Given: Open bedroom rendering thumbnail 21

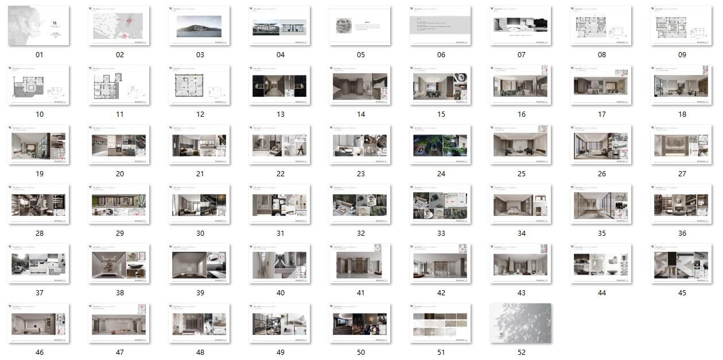Looking at the screenshot, I should [x=200, y=145].
